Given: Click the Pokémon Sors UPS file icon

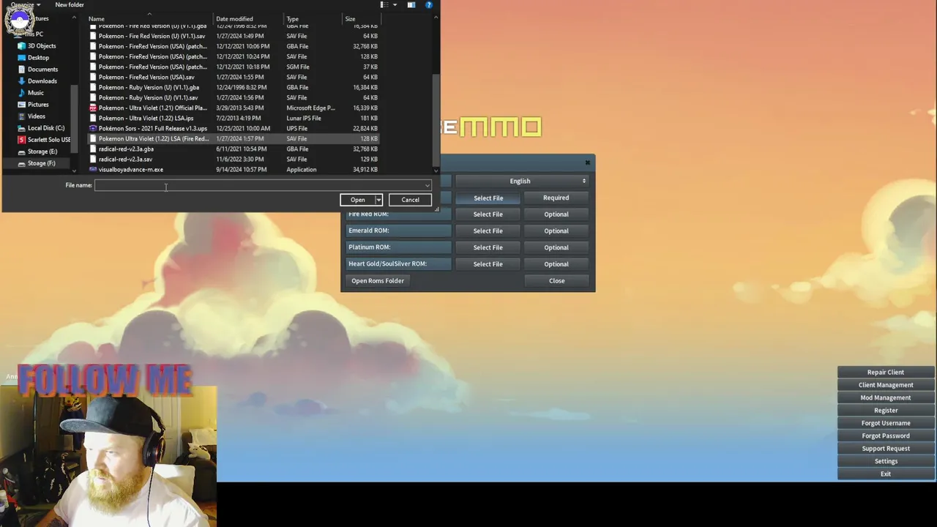Looking at the screenshot, I should (x=93, y=128).
